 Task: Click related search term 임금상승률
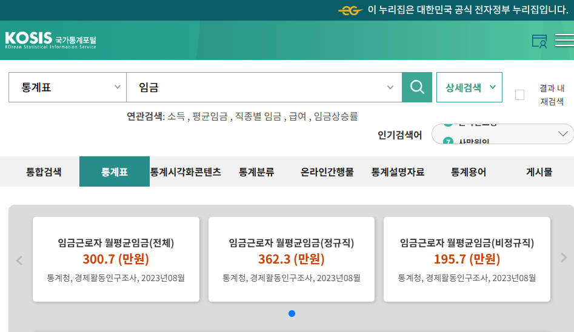pos(336,116)
